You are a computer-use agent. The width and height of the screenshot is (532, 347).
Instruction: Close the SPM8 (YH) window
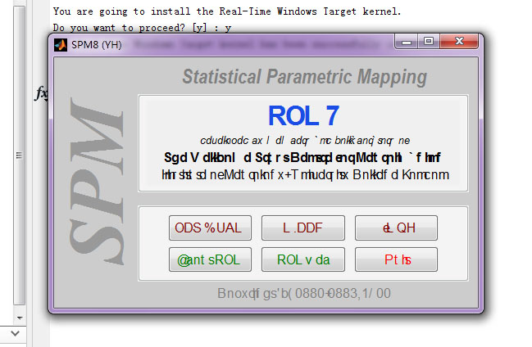click(459, 42)
